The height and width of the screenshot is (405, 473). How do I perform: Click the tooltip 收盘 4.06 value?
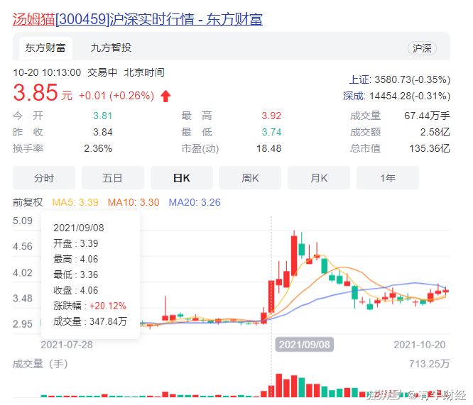89,290
